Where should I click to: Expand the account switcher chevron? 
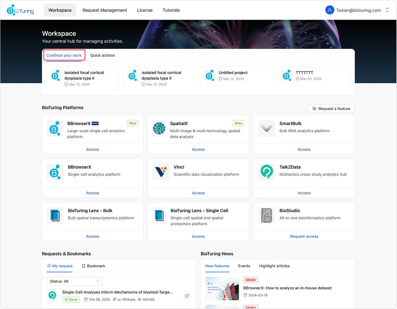[387, 10]
